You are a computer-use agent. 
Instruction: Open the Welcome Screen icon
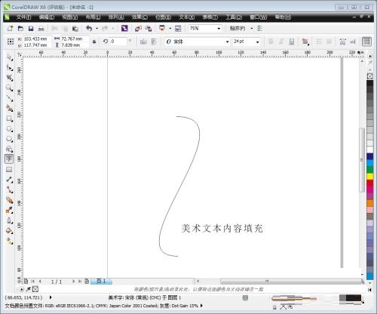point(178,29)
